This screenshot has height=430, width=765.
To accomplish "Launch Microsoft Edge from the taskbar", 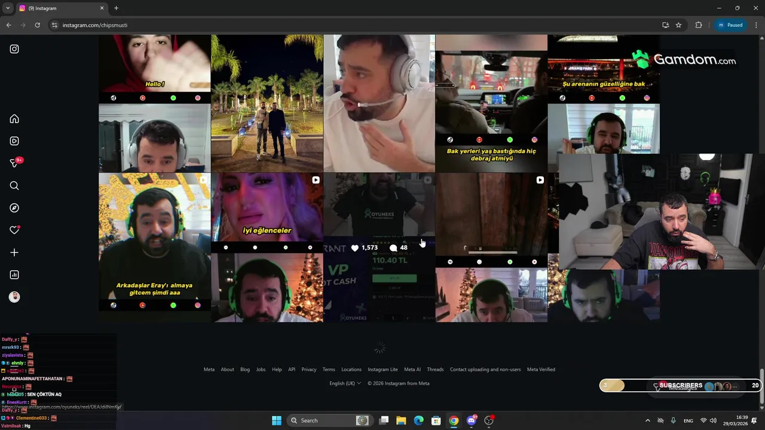I will point(418,420).
